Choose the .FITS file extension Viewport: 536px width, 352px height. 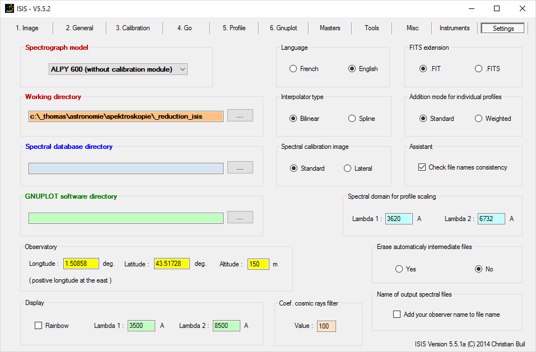[478, 69]
